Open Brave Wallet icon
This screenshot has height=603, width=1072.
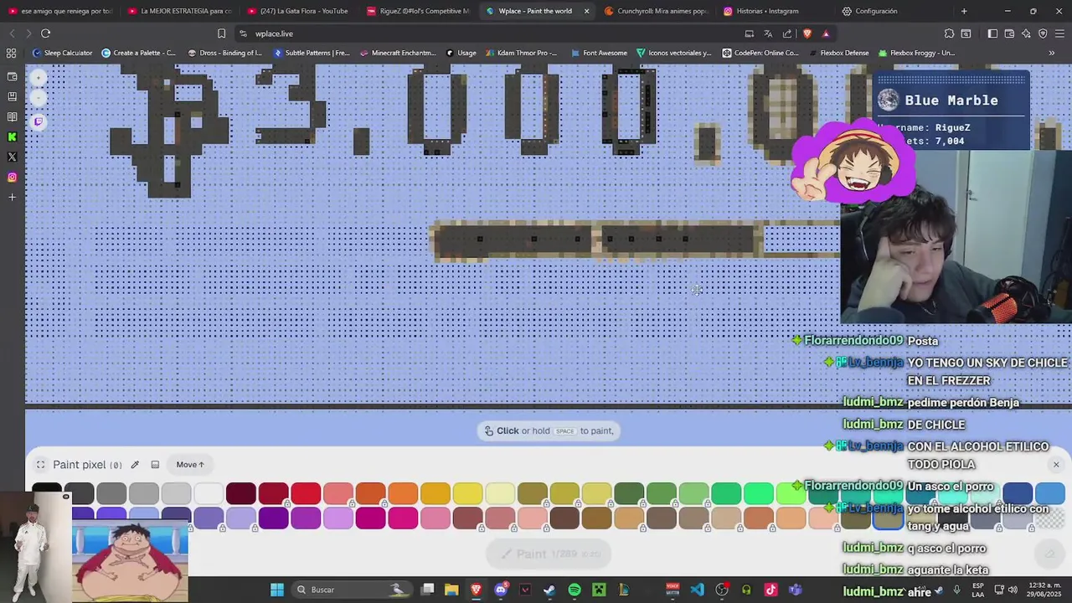click(1009, 33)
